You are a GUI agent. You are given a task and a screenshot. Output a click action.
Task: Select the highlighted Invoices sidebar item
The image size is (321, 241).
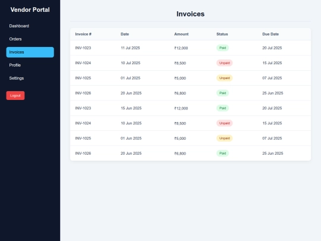30,52
